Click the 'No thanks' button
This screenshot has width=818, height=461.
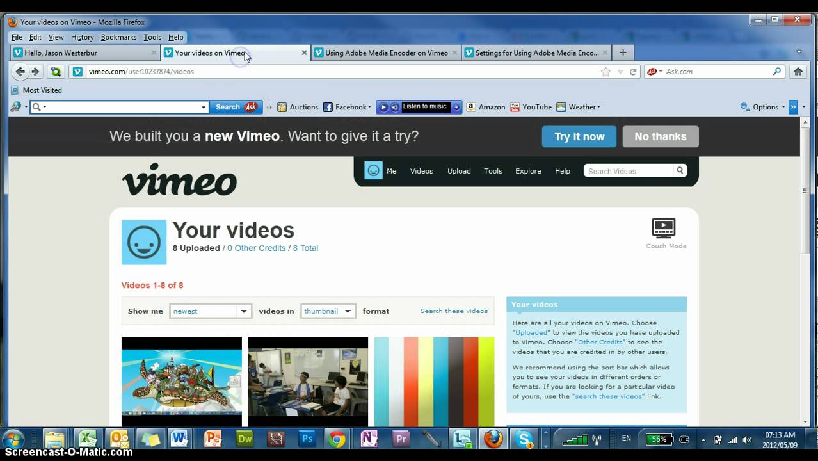[661, 136]
